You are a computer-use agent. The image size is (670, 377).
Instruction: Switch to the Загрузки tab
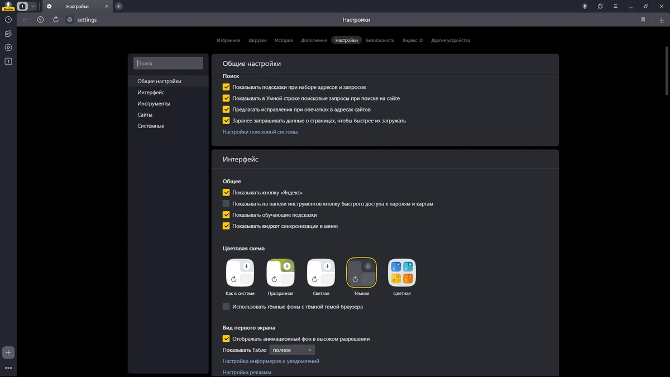click(257, 40)
